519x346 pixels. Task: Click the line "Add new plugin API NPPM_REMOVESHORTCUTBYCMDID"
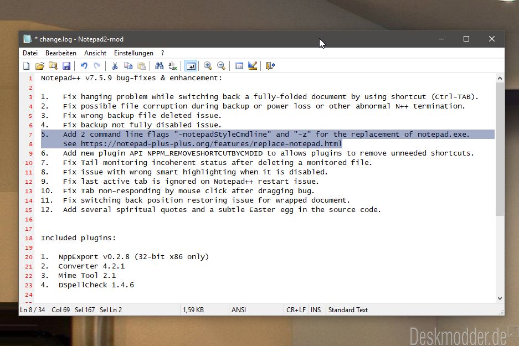click(258, 153)
